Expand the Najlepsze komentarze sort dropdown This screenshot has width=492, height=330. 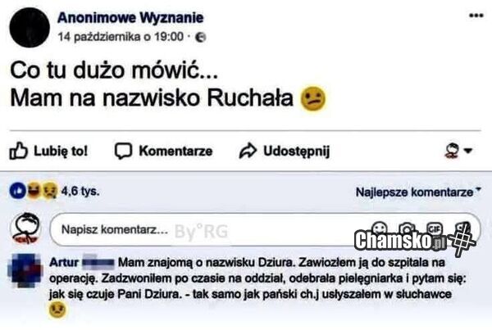[418, 192]
